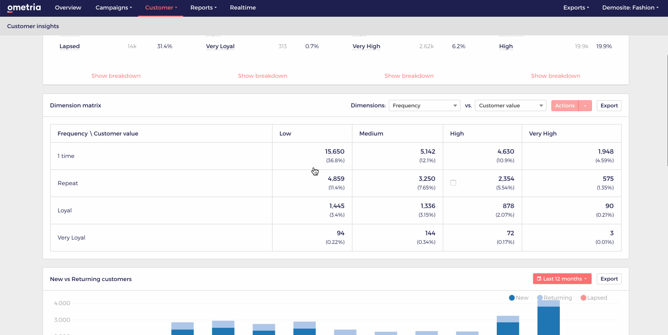Show breakdown under Lapsed segment
This screenshot has width=668, height=335.
pyautogui.click(x=116, y=76)
